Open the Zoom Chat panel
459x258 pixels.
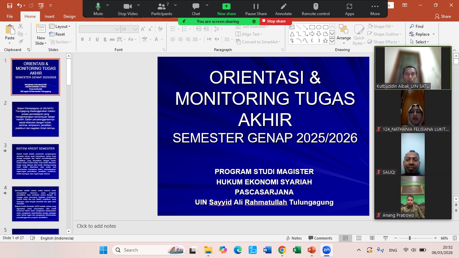tap(196, 9)
